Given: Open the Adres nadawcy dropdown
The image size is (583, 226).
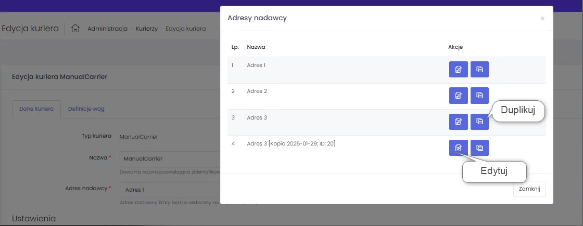Looking at the screenshot, I should coord(169,190).
